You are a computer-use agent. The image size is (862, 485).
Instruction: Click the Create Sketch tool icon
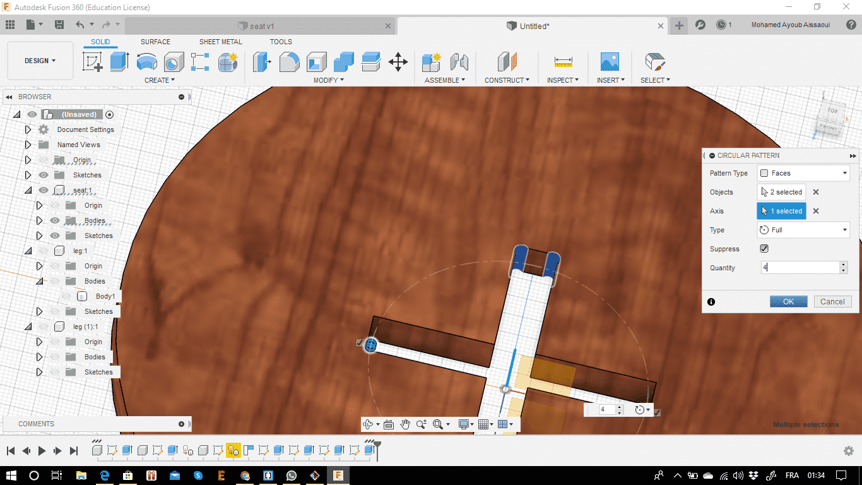[x=93, y=62]
